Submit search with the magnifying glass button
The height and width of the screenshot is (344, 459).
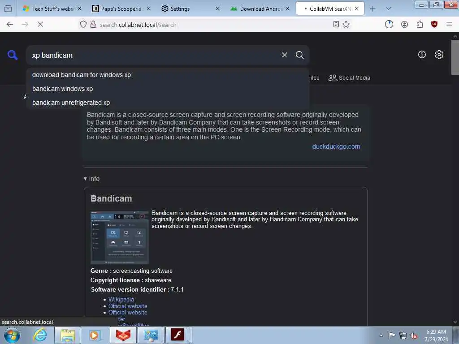[x=299, y=55]
